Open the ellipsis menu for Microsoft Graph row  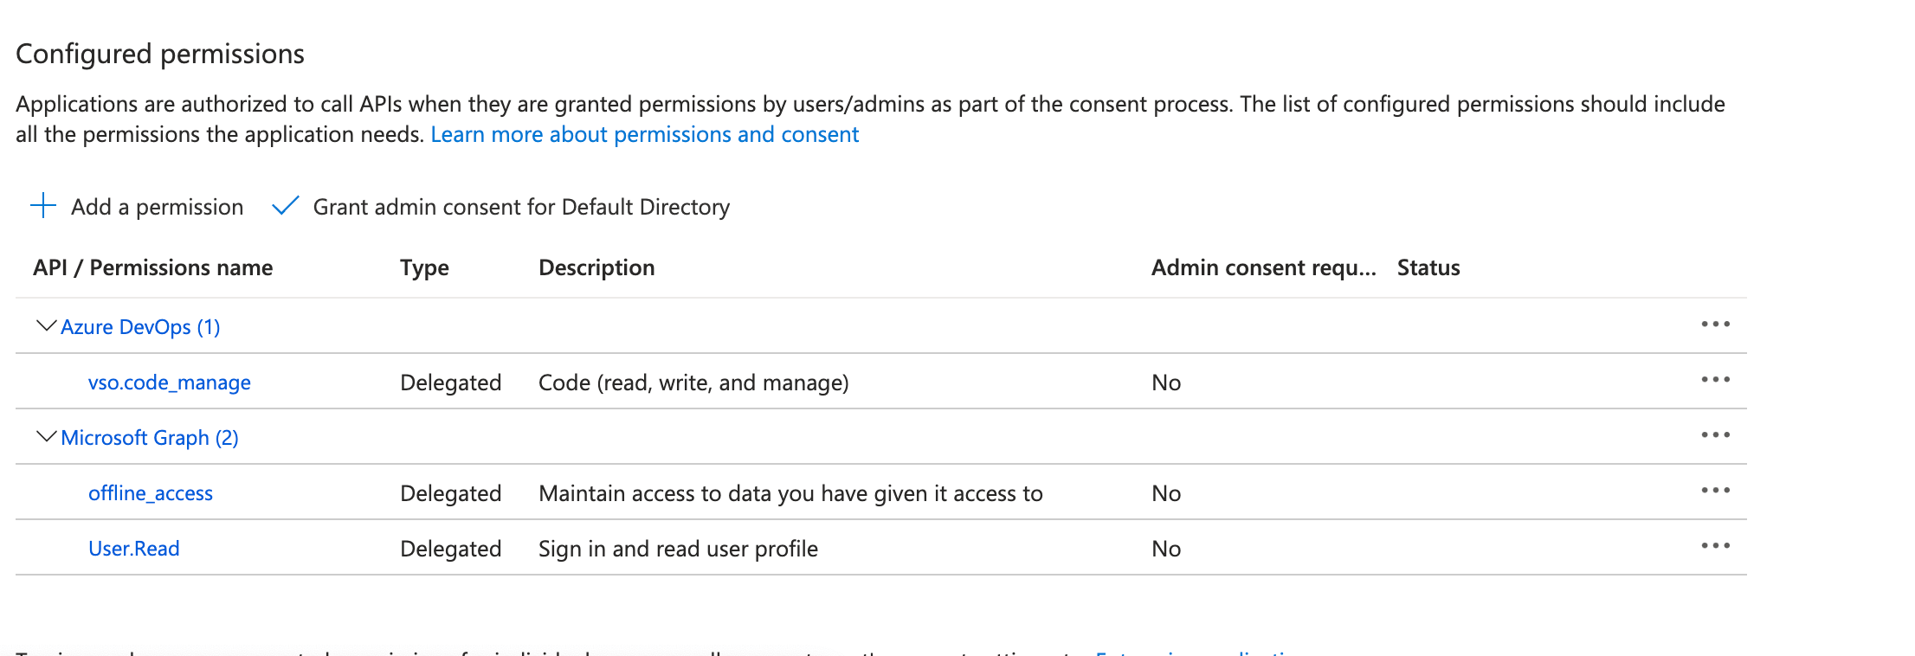[x=1715, y=435]
